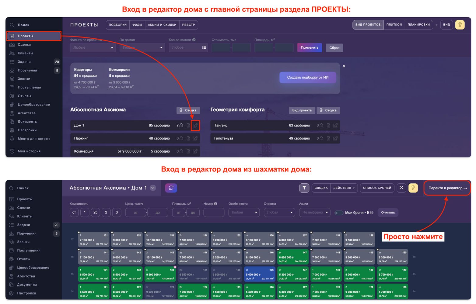This screenshot has width=476, height=304.
Task: Open Звонки in the Проекты page sidebar
Action: pos(24,79)
